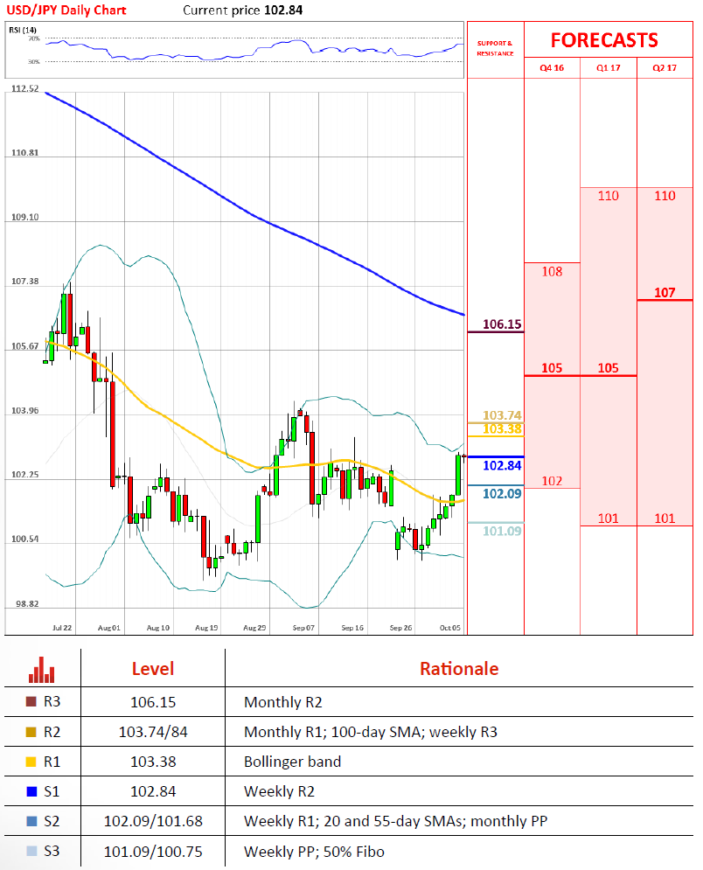This screenshot has height=870, width=703.
Task: Click the 103.74/84 level cell
Action: click(153, 733)
